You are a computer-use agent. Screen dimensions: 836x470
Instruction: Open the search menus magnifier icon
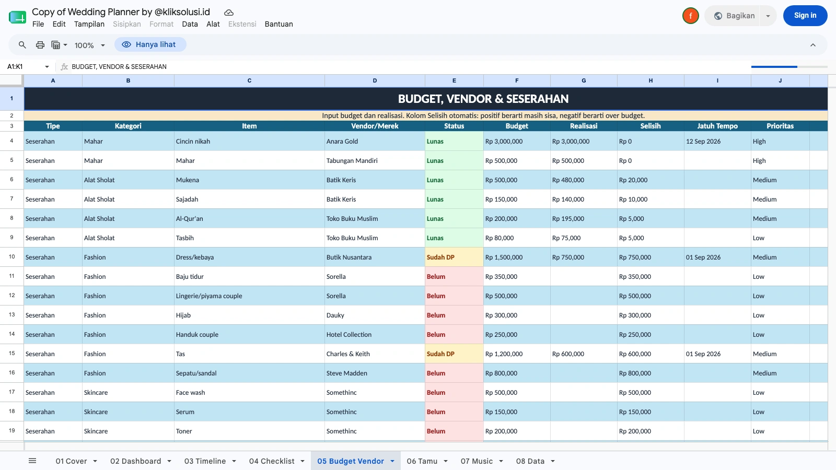[x=22, y=45]
